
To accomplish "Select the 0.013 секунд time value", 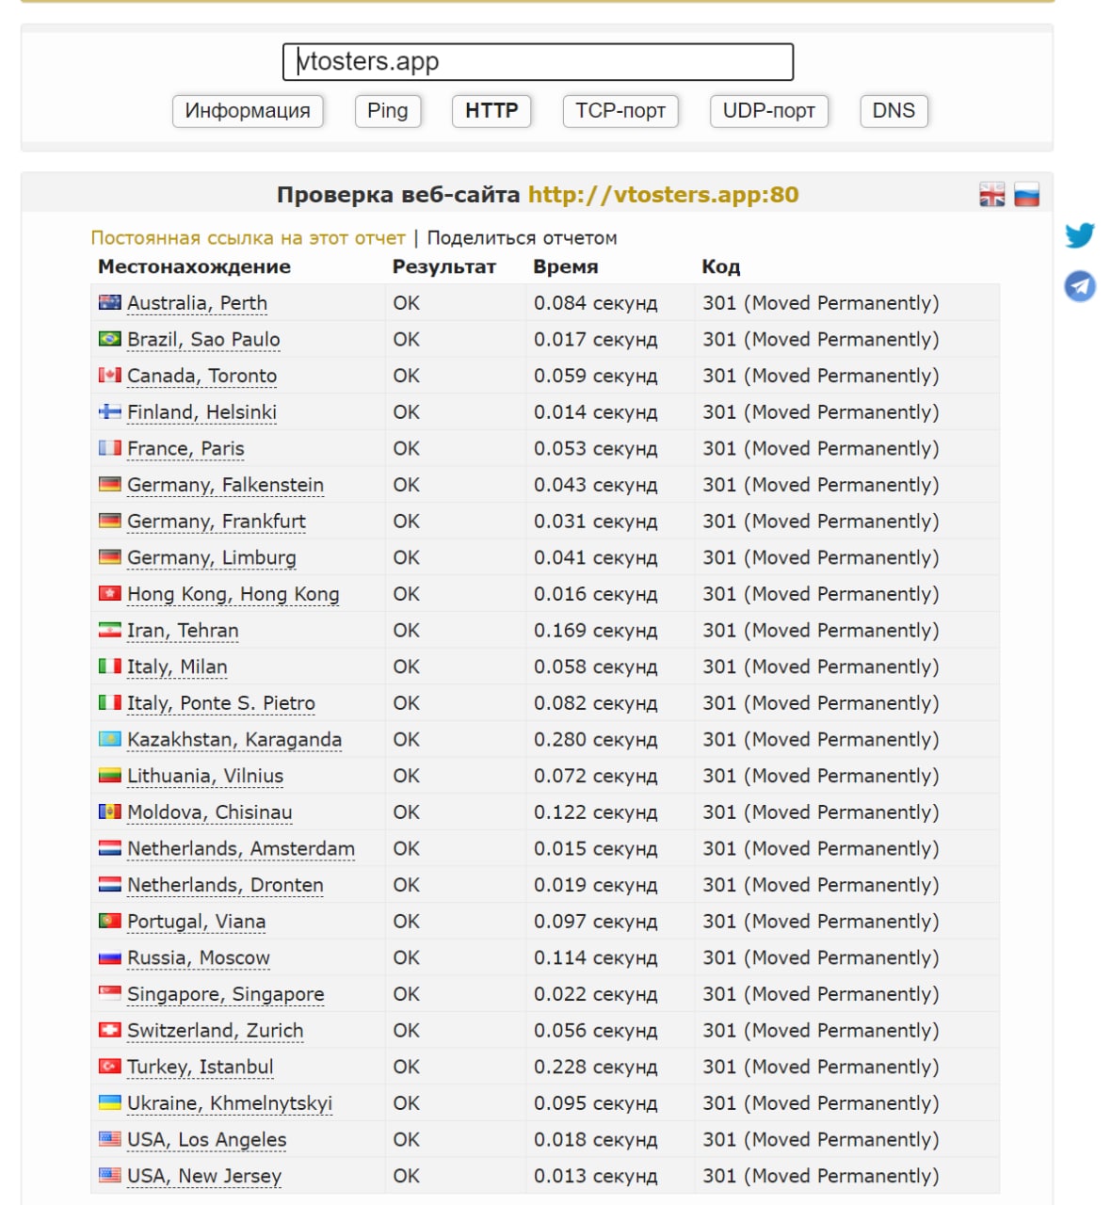I will (596, 1177).
